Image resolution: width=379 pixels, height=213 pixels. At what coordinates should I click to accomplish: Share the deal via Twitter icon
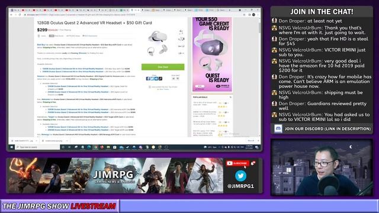pyautogui.click(x=152, y=79)
